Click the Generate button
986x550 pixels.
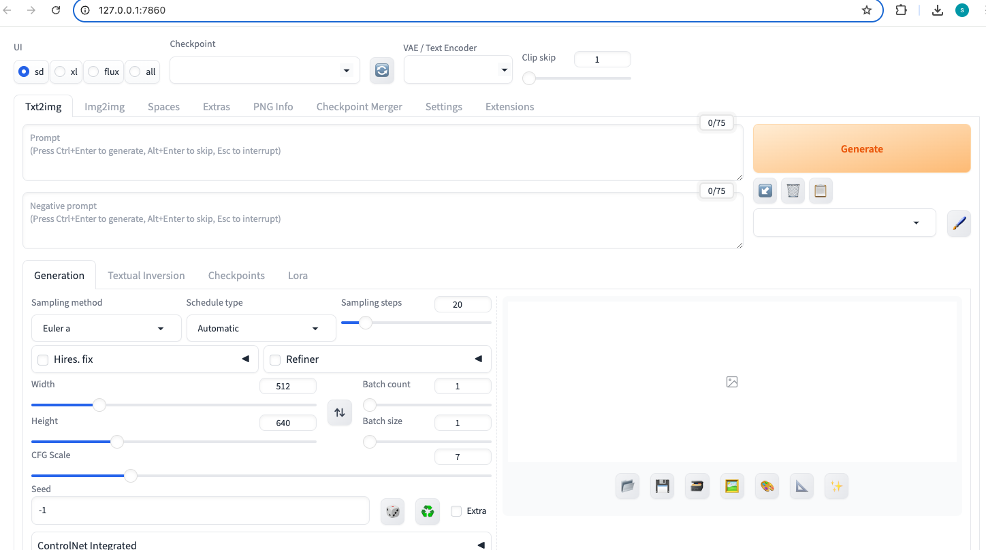point(861,148)
